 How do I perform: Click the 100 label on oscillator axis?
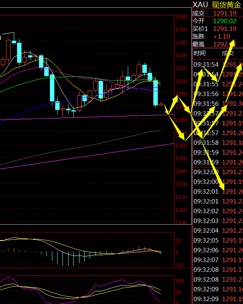180,281
